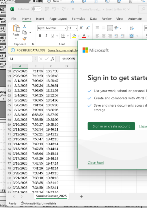Toggle Underline formatting
Image resolution: width=147 pixels, height=208 pixels.
point(53,36)
